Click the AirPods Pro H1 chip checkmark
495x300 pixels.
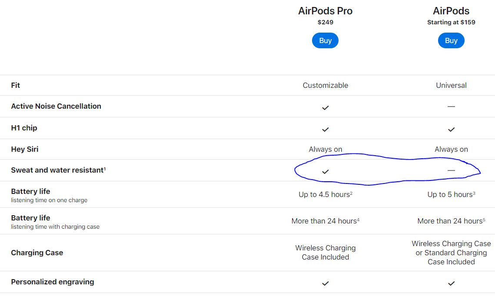click(x=325, y=130)
